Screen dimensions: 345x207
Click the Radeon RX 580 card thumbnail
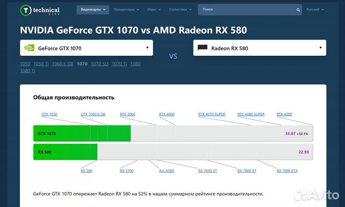(202, 48)
